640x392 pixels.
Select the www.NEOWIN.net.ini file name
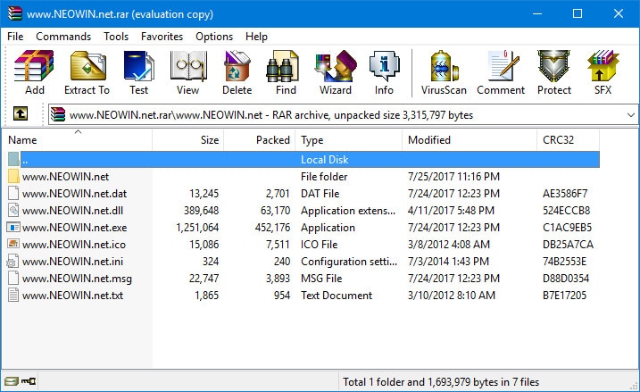click(x=72, y=262)
